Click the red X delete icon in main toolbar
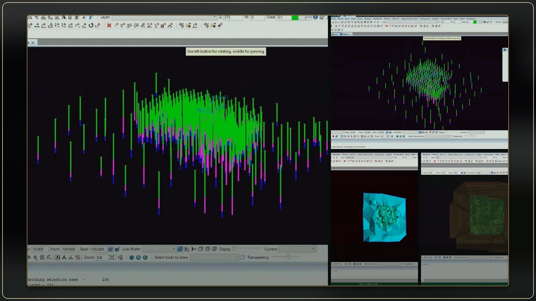Screen dimensions: 536x301 click(109, 25)
